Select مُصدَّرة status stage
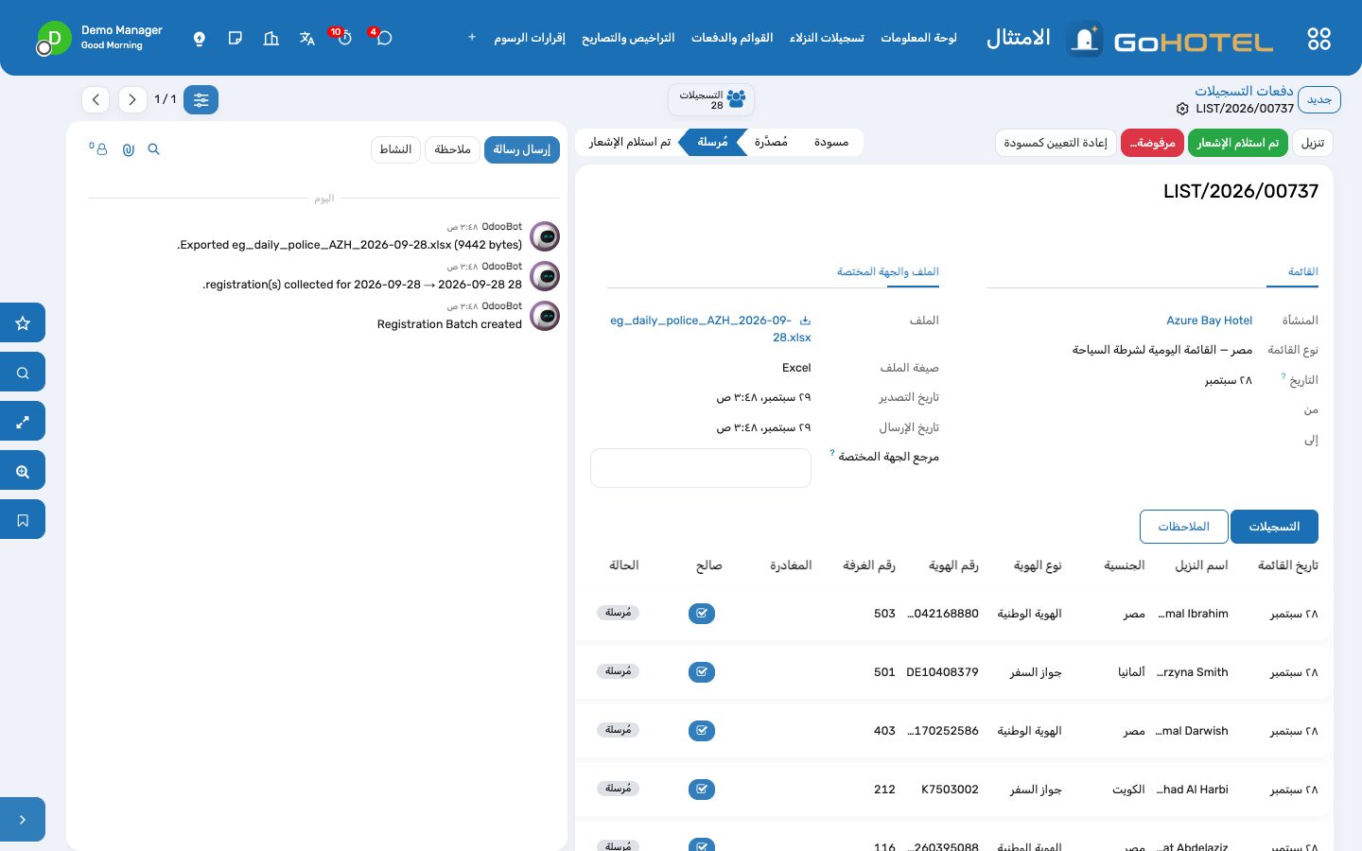This screenshot has width=1362, height=851. 771,142
